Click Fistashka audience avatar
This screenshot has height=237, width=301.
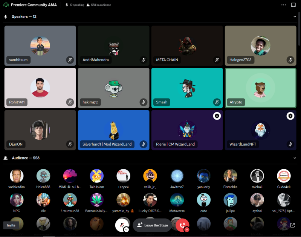point(230,176)
